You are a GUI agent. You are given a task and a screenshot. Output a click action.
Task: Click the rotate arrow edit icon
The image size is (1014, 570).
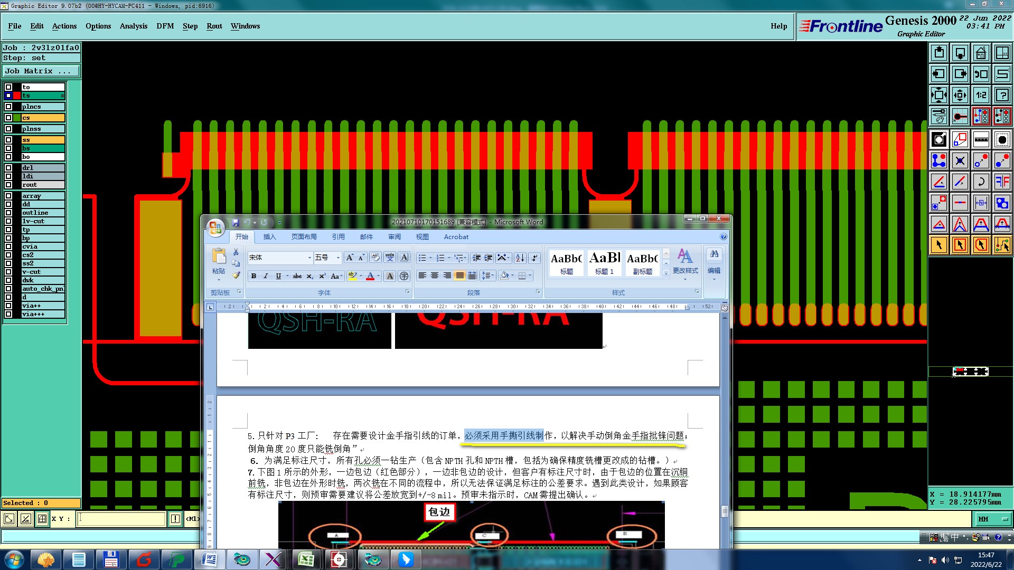[981, 182]
